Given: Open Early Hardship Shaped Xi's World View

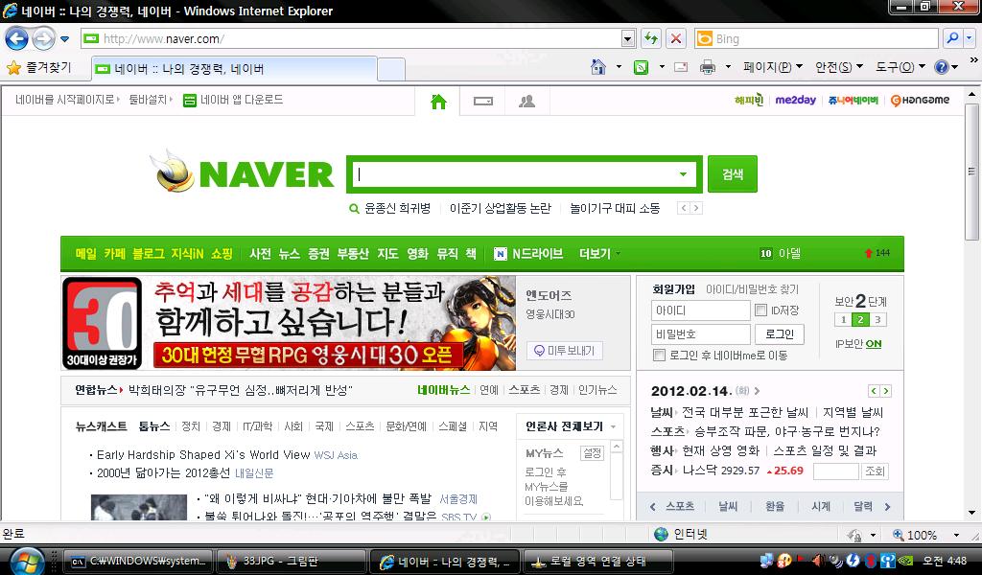Looking at the screenshot, I should (x=203, y=455).
